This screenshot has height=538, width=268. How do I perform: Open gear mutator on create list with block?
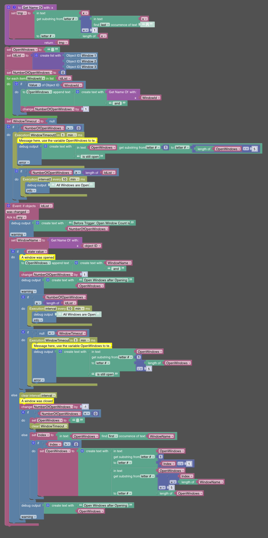pos(36,56)
